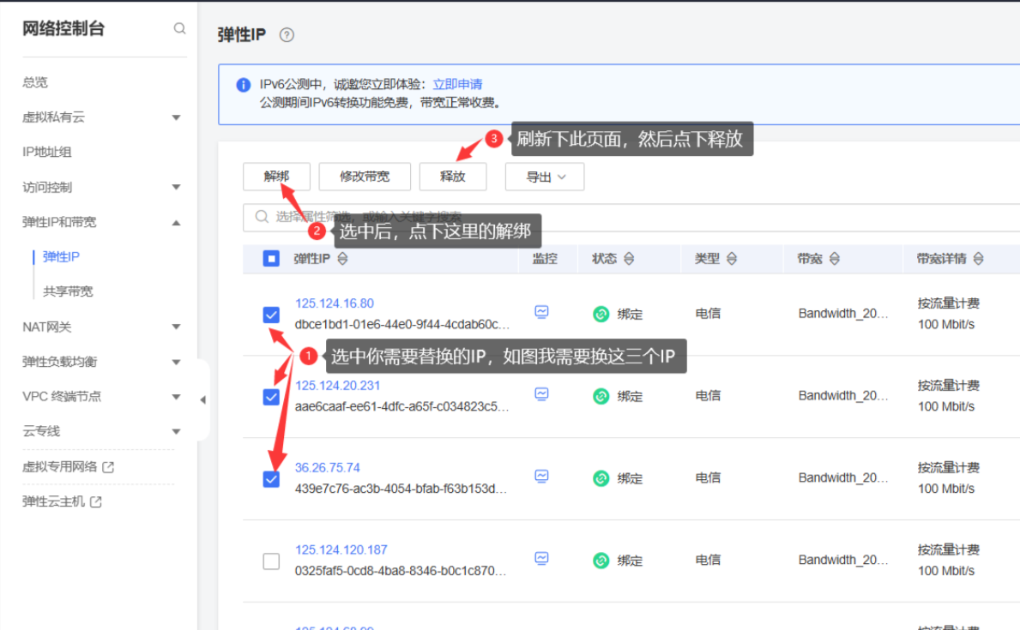Go to 总览 in the sidebar
1020x630 pixels.
pyautogui.click(x=35, y=82)
